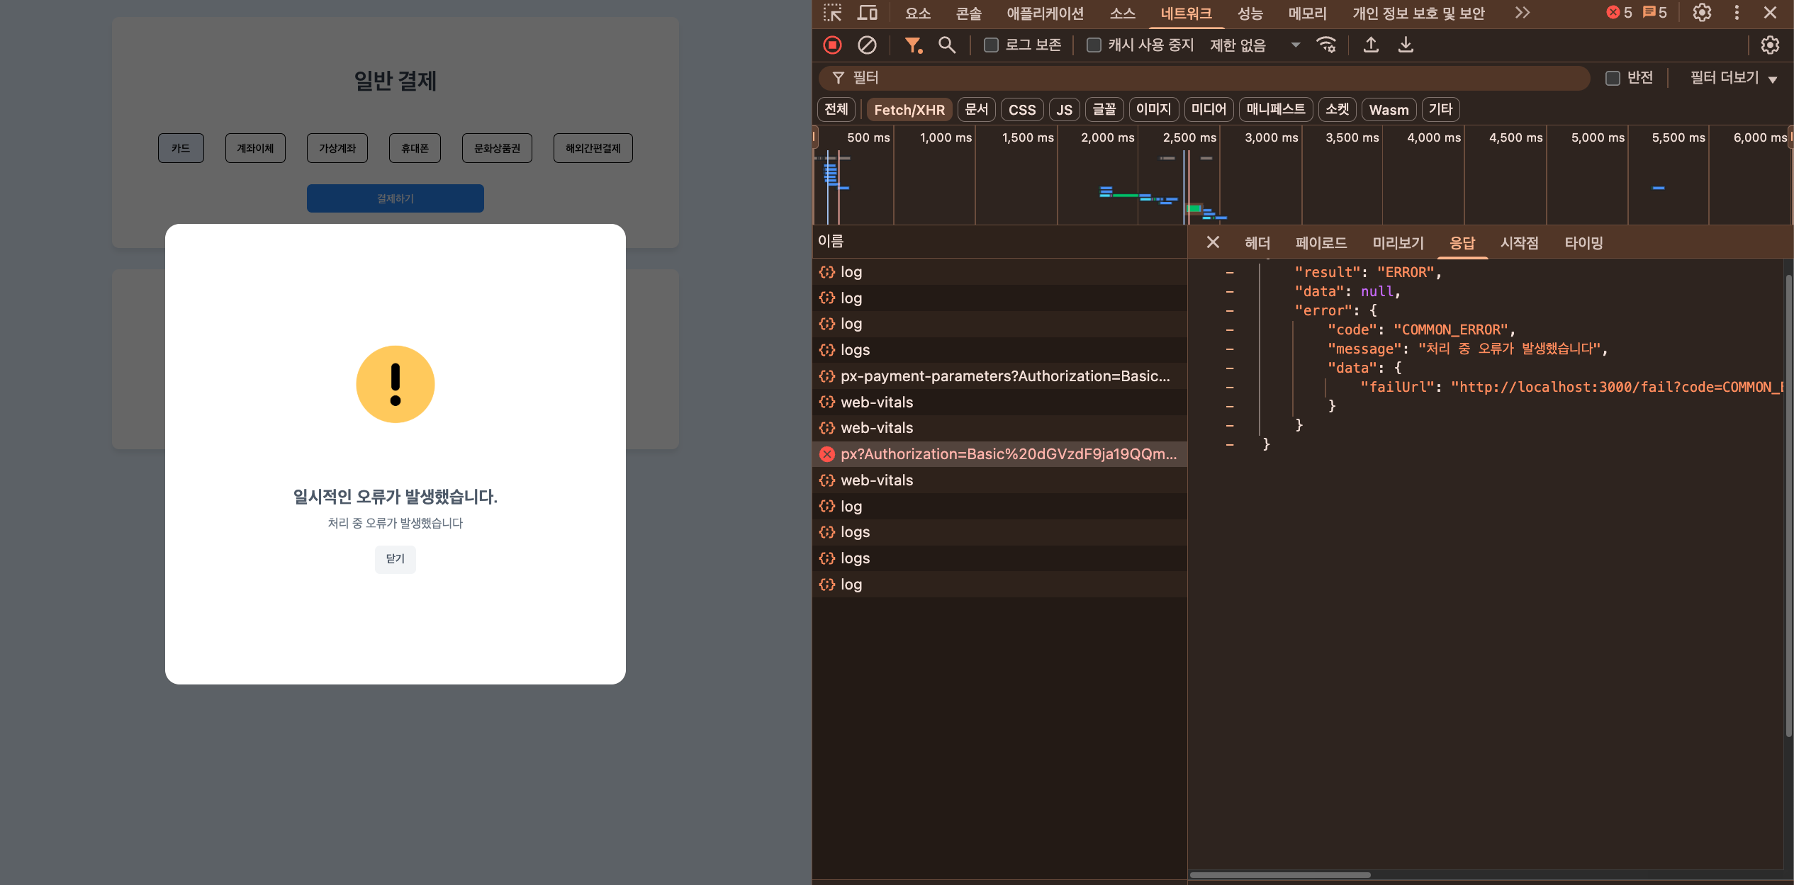Clear the network log
This screenshot has width=1794, height=885.
click(867, 45)
